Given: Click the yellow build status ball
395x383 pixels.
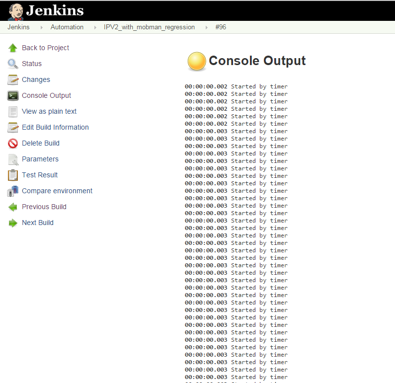Looking at the screenshot, I should [197, 61].
